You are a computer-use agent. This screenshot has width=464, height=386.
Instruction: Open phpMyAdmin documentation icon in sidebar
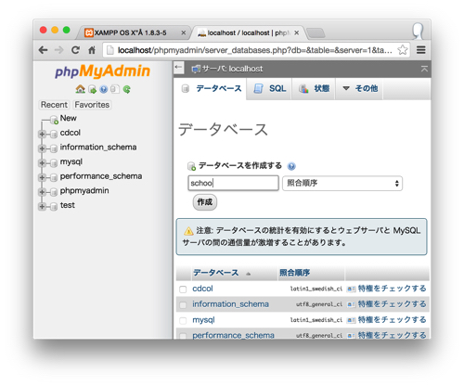(104, 89)
